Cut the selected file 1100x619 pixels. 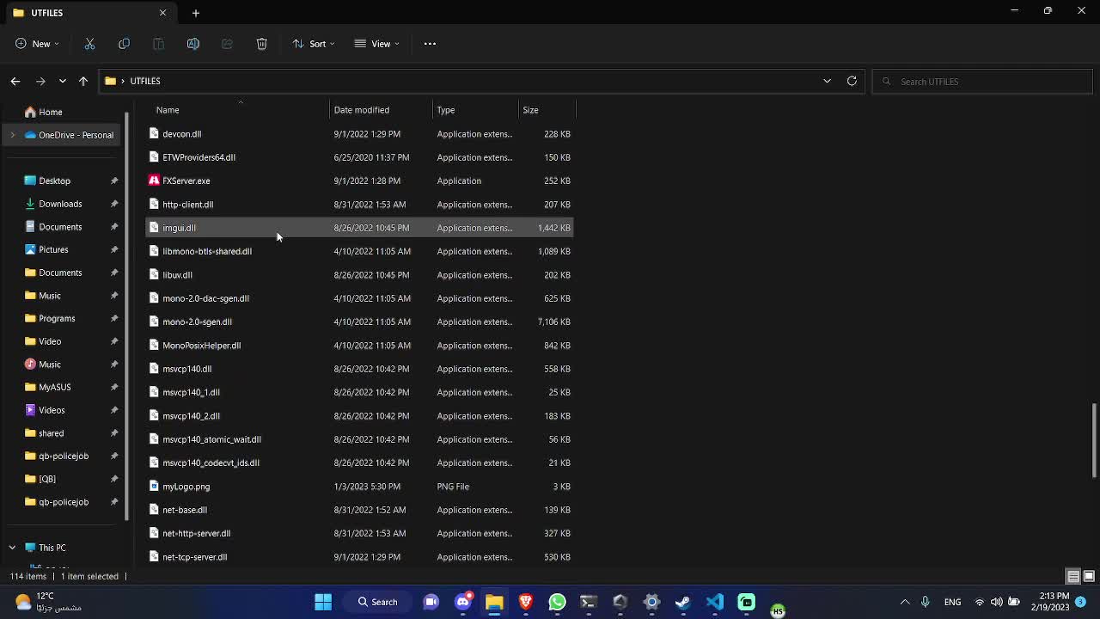click(89, 44)
